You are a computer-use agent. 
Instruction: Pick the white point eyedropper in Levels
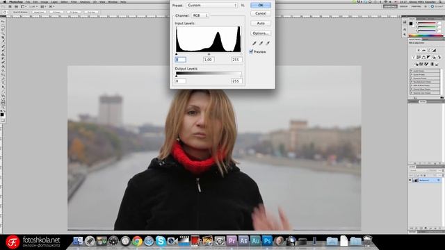267,43
